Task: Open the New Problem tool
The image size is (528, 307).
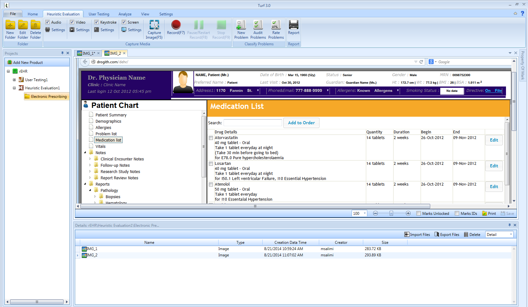Action: pyautogui.click(x=241, y=25)
